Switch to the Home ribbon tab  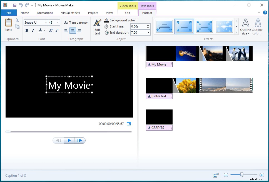24,13
